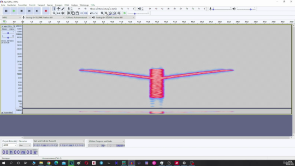Choose the Draw pencil tool
The image size is (295, 166).
(x=63, y=9)
